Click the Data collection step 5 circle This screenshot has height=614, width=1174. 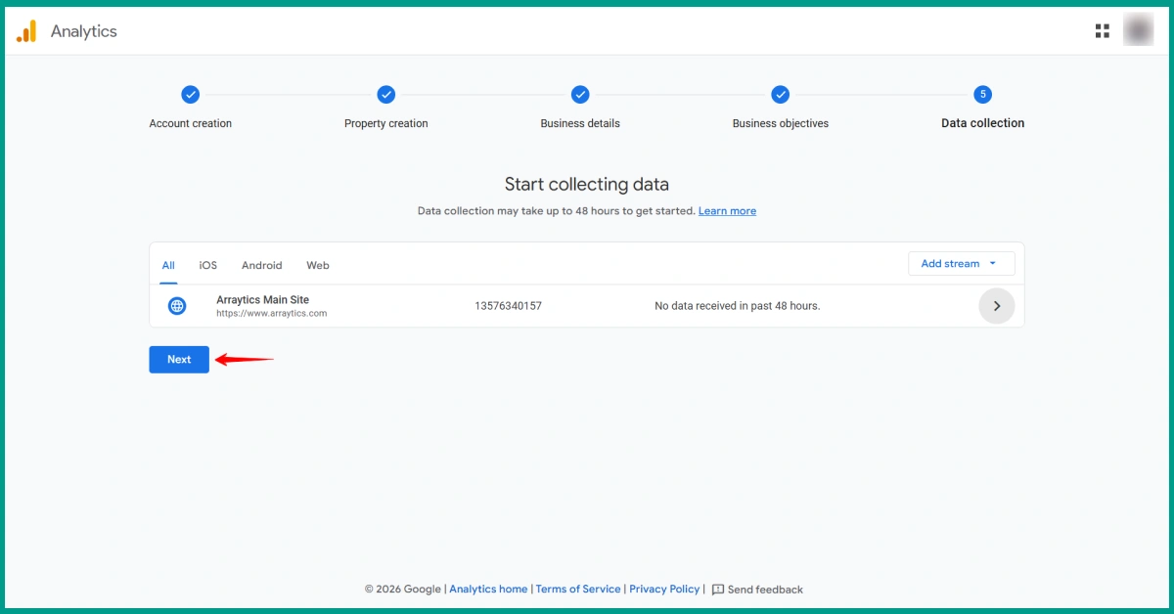coord(983,95)
